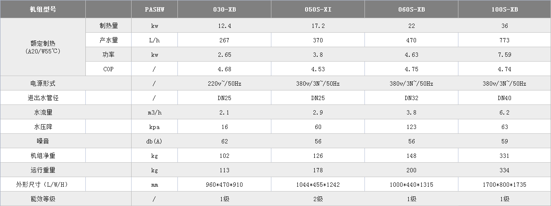Viewport: 551px width, 206px height.
Task: Select the 050S-XI model header
Action: 318,10
